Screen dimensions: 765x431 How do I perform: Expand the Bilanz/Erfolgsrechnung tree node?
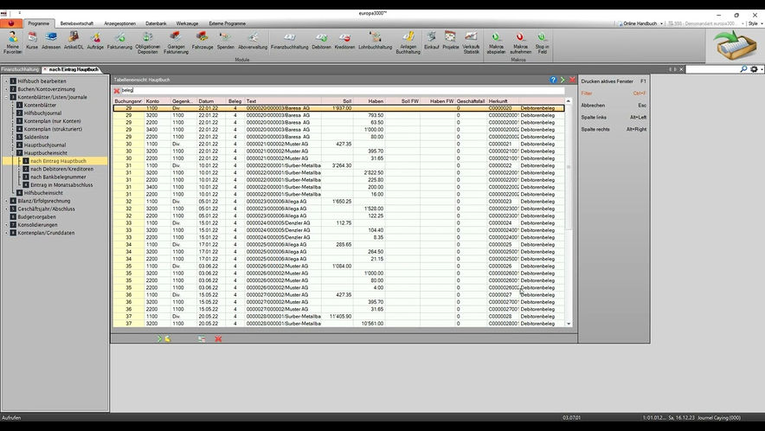coord(5,200)
